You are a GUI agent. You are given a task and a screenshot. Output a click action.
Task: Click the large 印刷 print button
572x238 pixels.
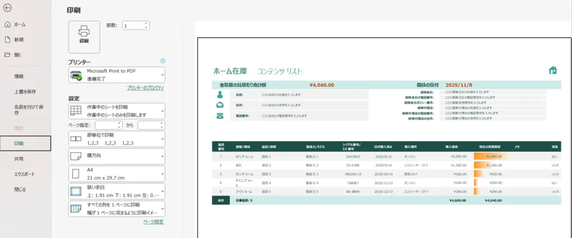(84, 37)
